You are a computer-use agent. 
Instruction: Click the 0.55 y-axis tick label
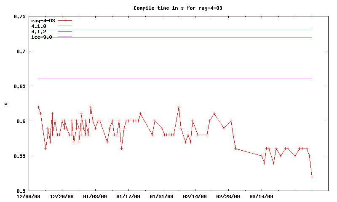19,156
